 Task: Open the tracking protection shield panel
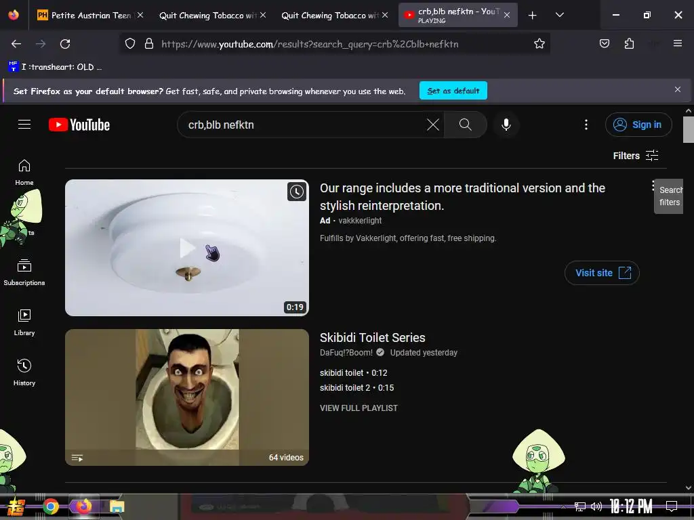point(129,44)
